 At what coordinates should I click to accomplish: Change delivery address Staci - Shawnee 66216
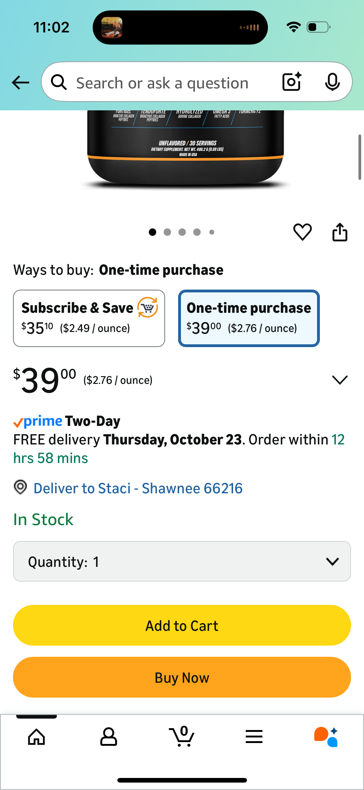click(x=138, y=488)
